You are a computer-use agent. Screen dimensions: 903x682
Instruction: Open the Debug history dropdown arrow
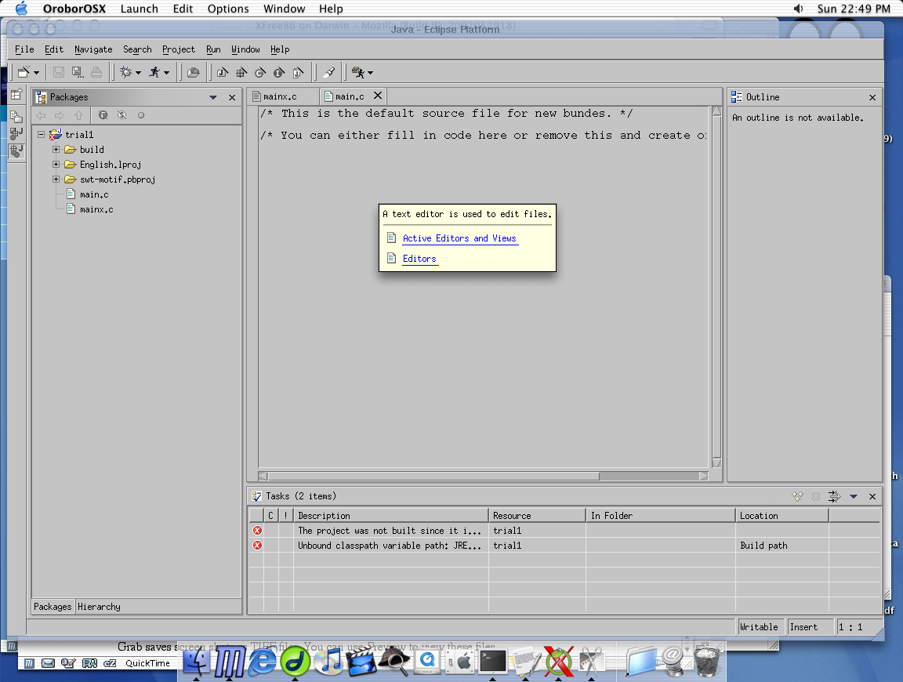(x=138, y=73)
